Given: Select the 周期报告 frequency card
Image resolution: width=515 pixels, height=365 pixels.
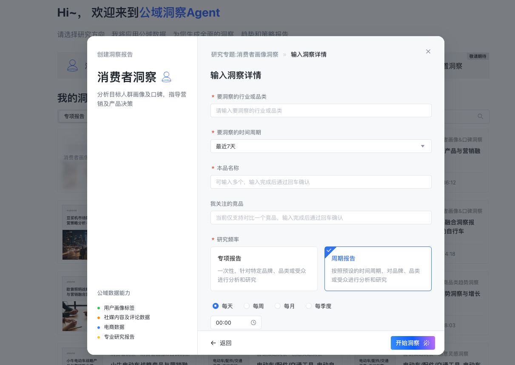Looking at the screenshot, I should [x=378, y=269].
